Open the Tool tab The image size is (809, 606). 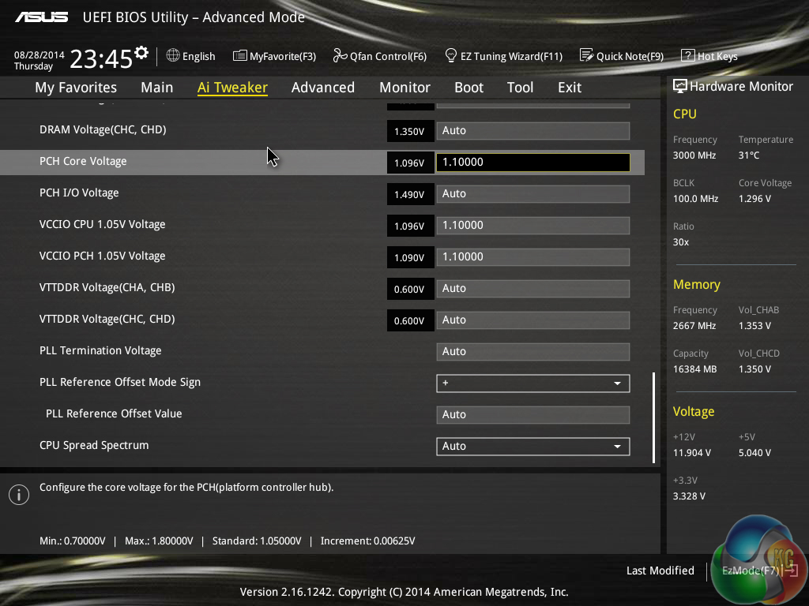(x=520, y=87)
